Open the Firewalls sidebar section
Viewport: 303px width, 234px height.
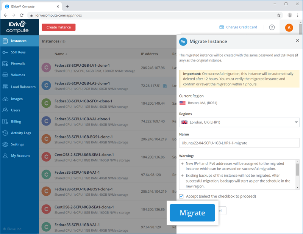(18, 64)
